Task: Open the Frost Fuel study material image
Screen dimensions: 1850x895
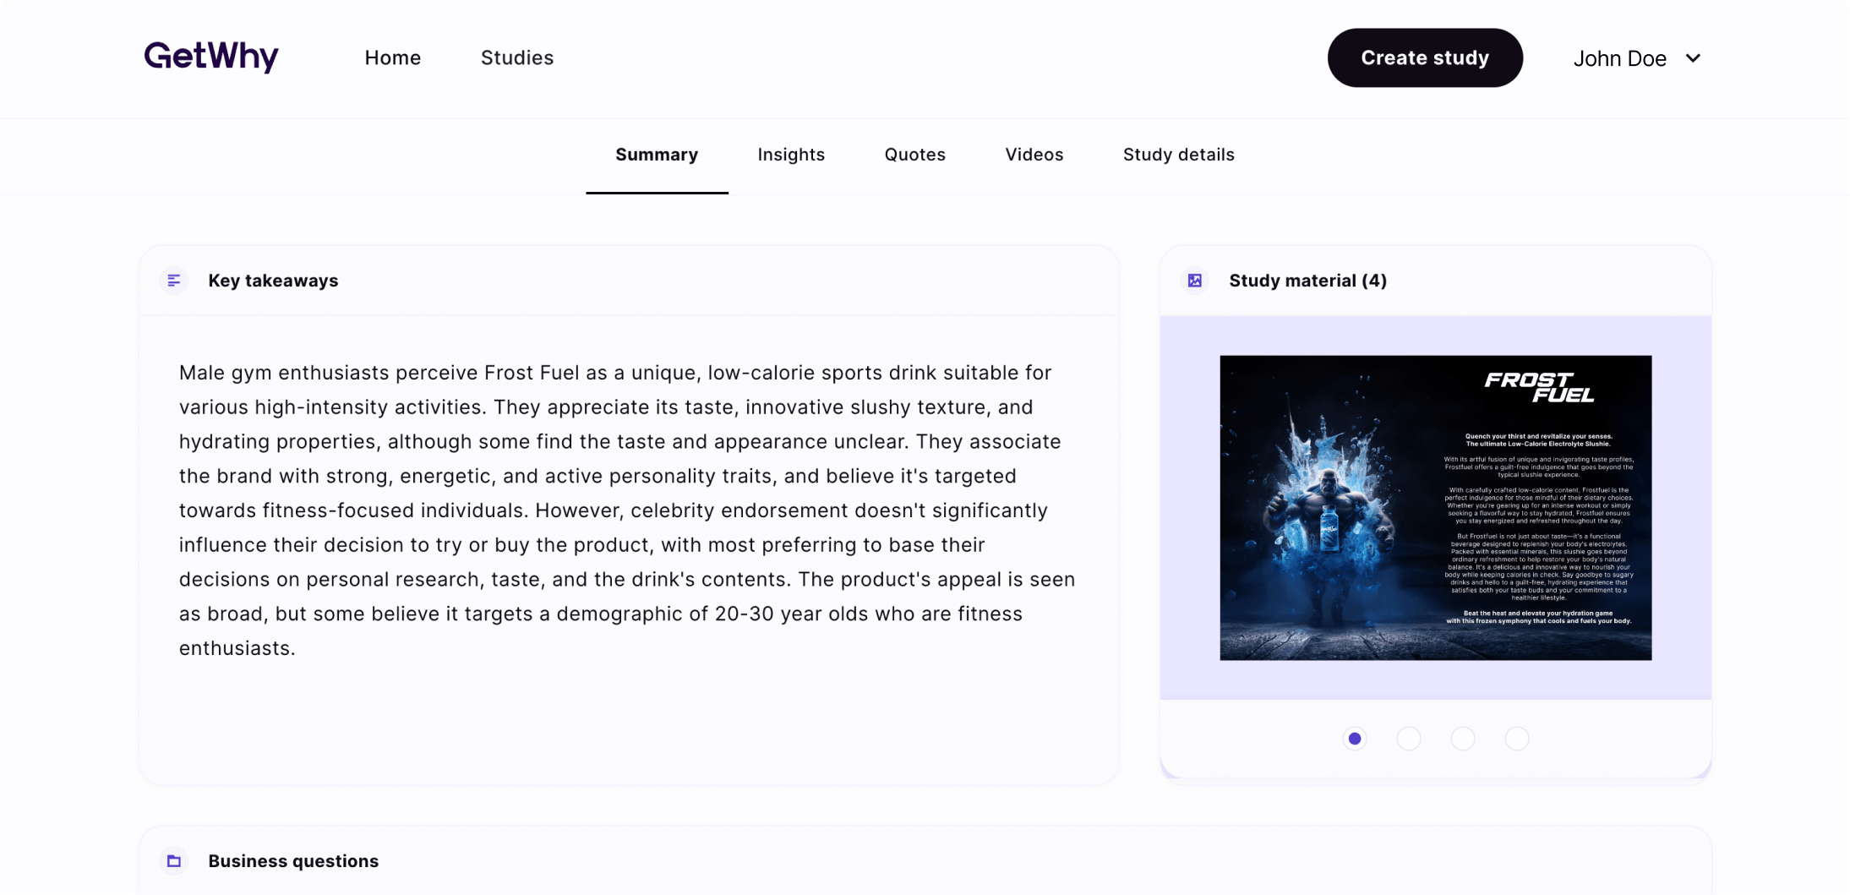Action: pyautogui.click(x=1436, y=508)
